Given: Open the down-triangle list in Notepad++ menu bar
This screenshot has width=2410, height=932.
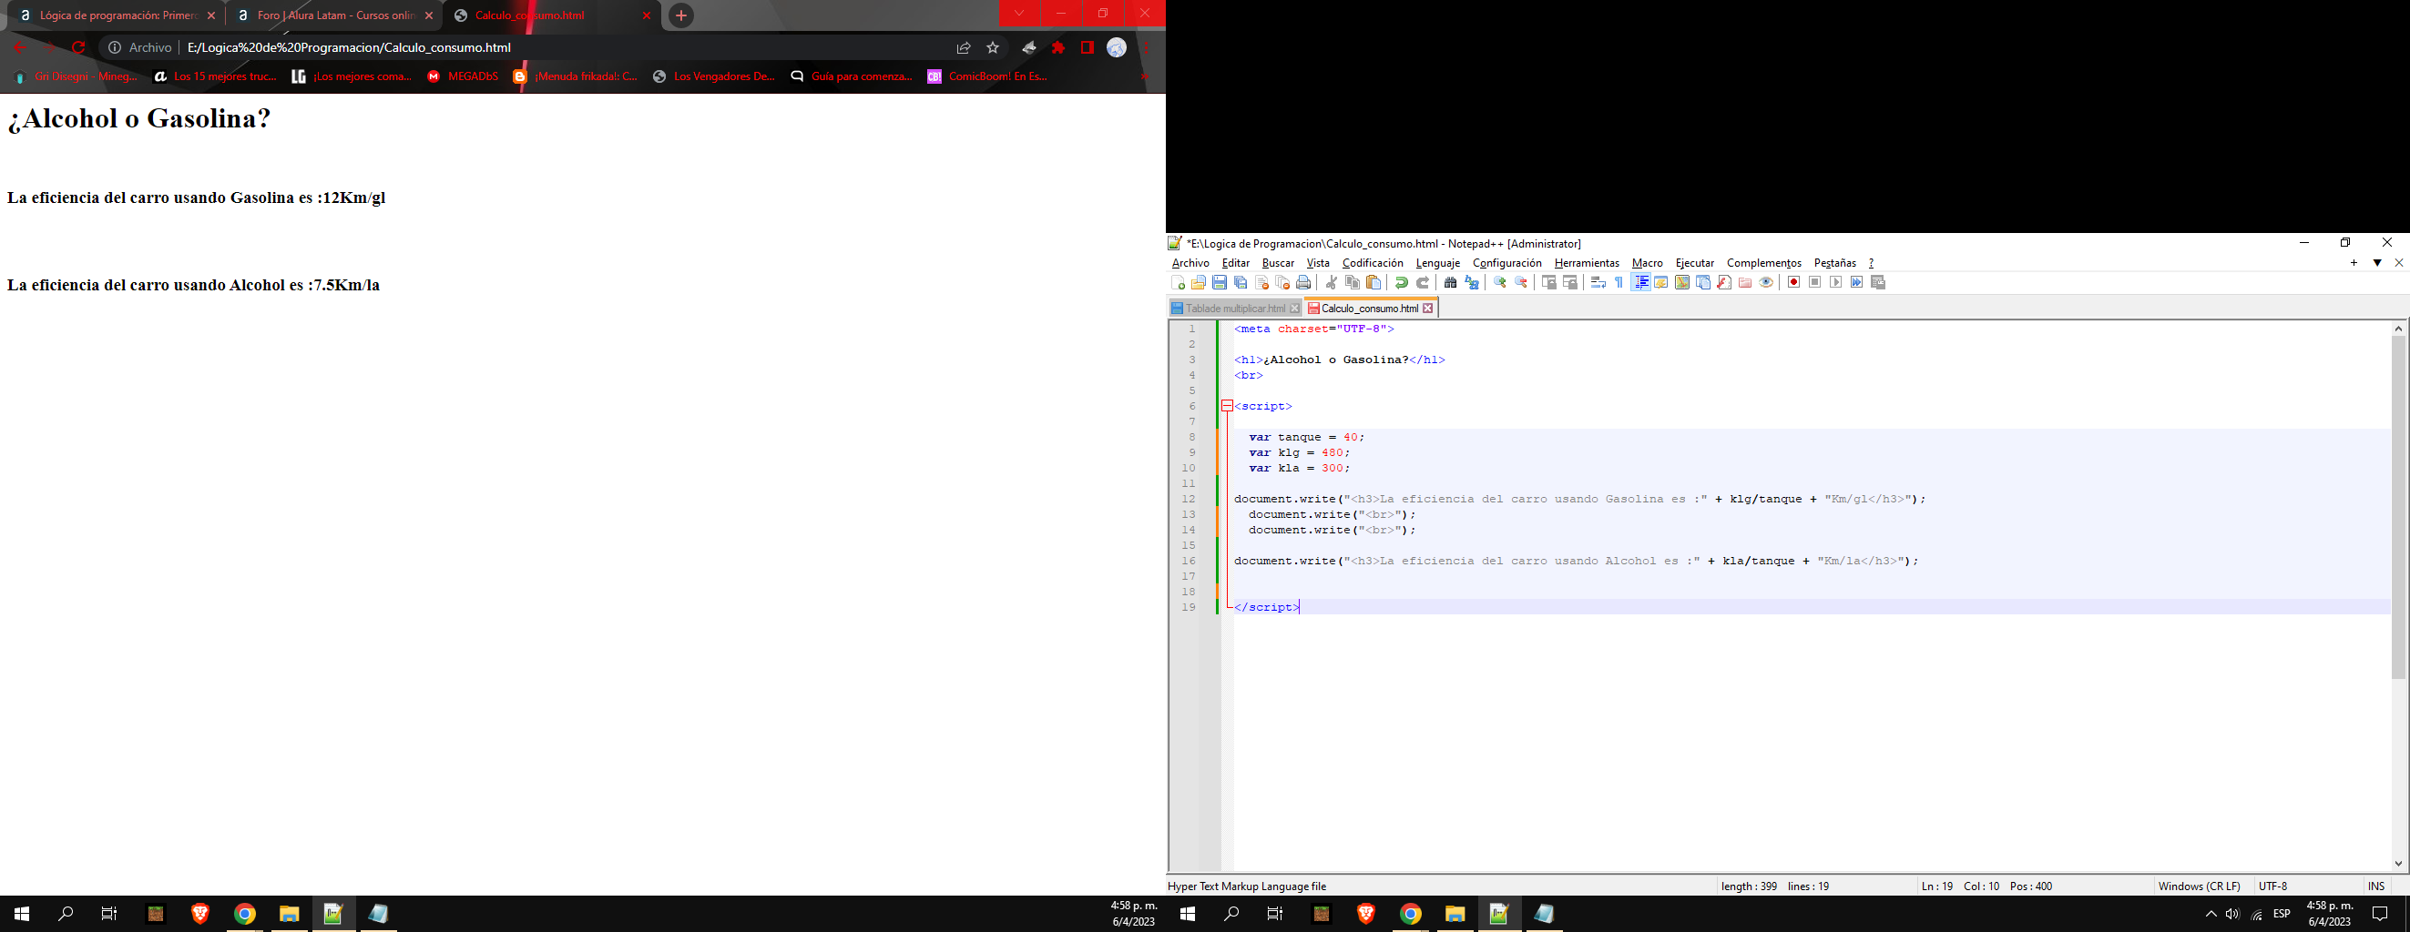Looking at the screenshot, I should pos(2376,263).
